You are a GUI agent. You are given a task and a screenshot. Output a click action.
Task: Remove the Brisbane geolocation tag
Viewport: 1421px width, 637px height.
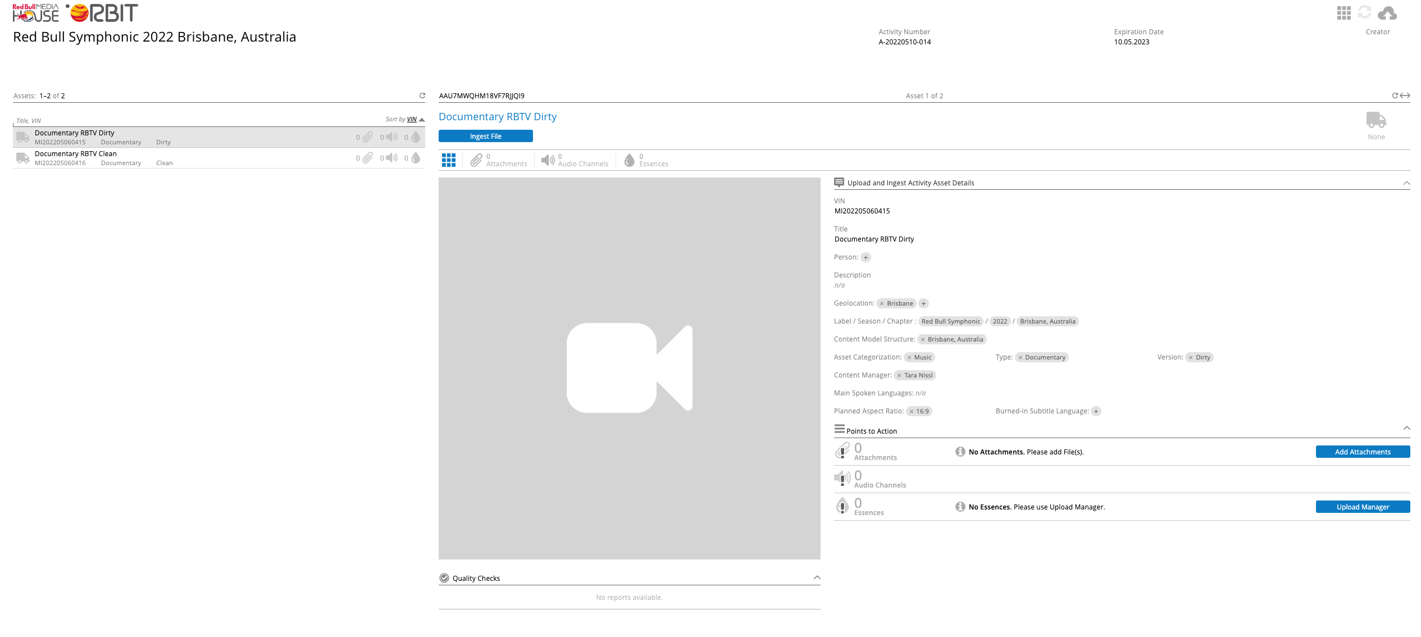(882, 304)
